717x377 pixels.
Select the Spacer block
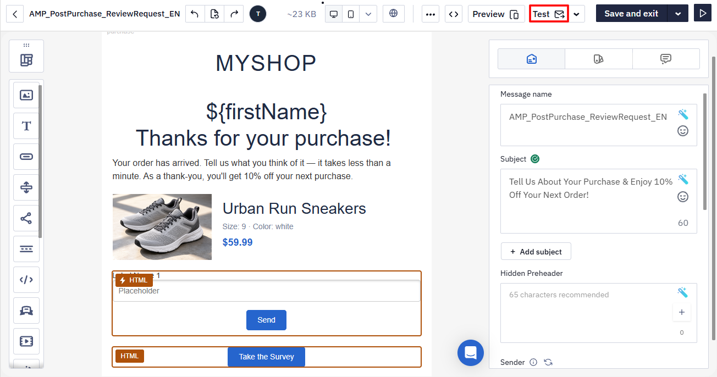(x=26, y=187)
